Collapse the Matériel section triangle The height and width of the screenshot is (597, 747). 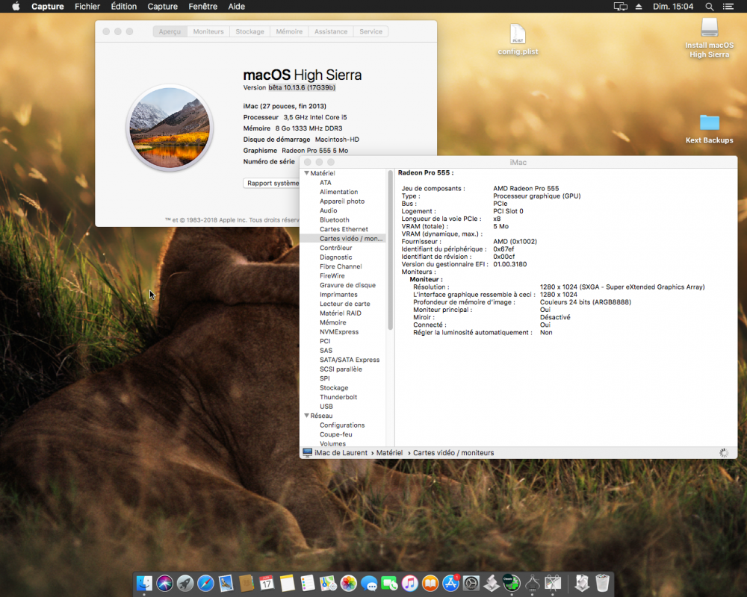coord(307,173)
